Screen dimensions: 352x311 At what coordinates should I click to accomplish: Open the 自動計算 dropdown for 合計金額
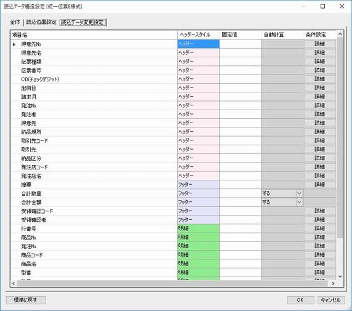click(x=299, y=202)
